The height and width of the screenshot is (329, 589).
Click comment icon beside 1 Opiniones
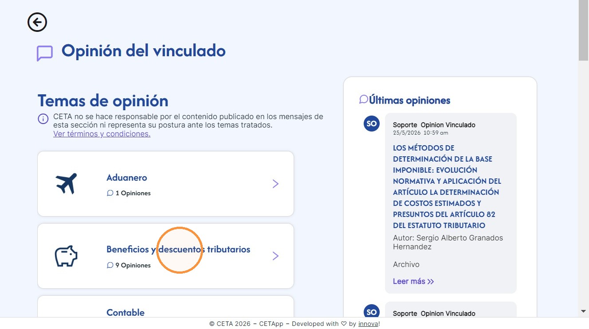110,193
